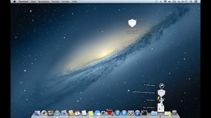Open the Ansicht menu

click(x=55, y=2)
